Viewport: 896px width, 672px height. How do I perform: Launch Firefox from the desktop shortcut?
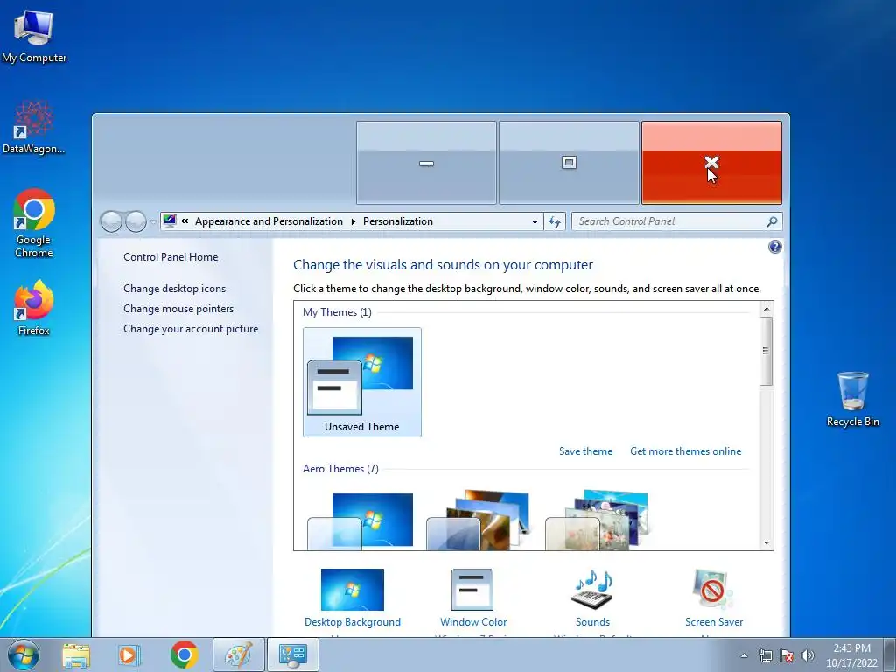tap(34, 307)
